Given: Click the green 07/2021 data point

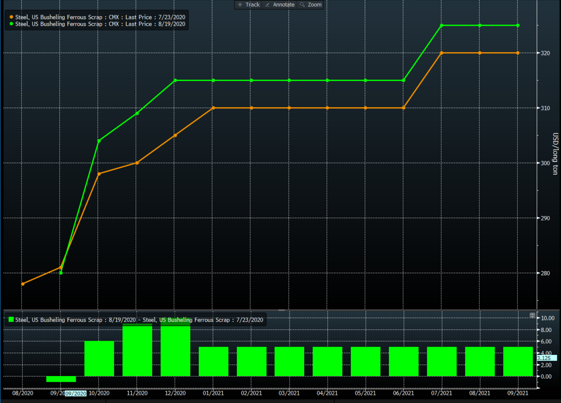Looking at the screenshot, I should [442, 25].
